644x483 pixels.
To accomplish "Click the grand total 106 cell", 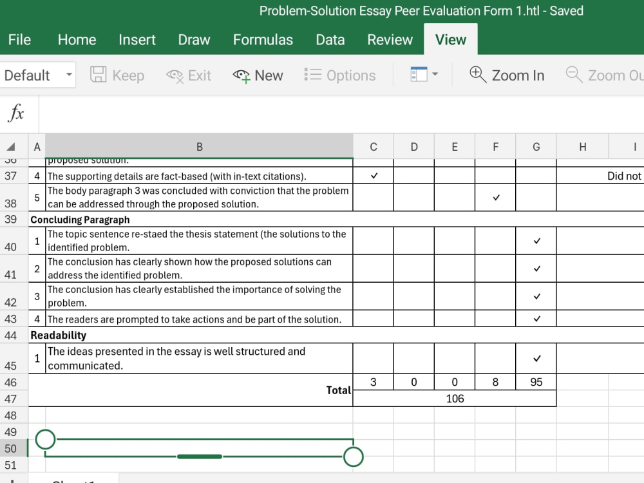I will coord(455,399).
